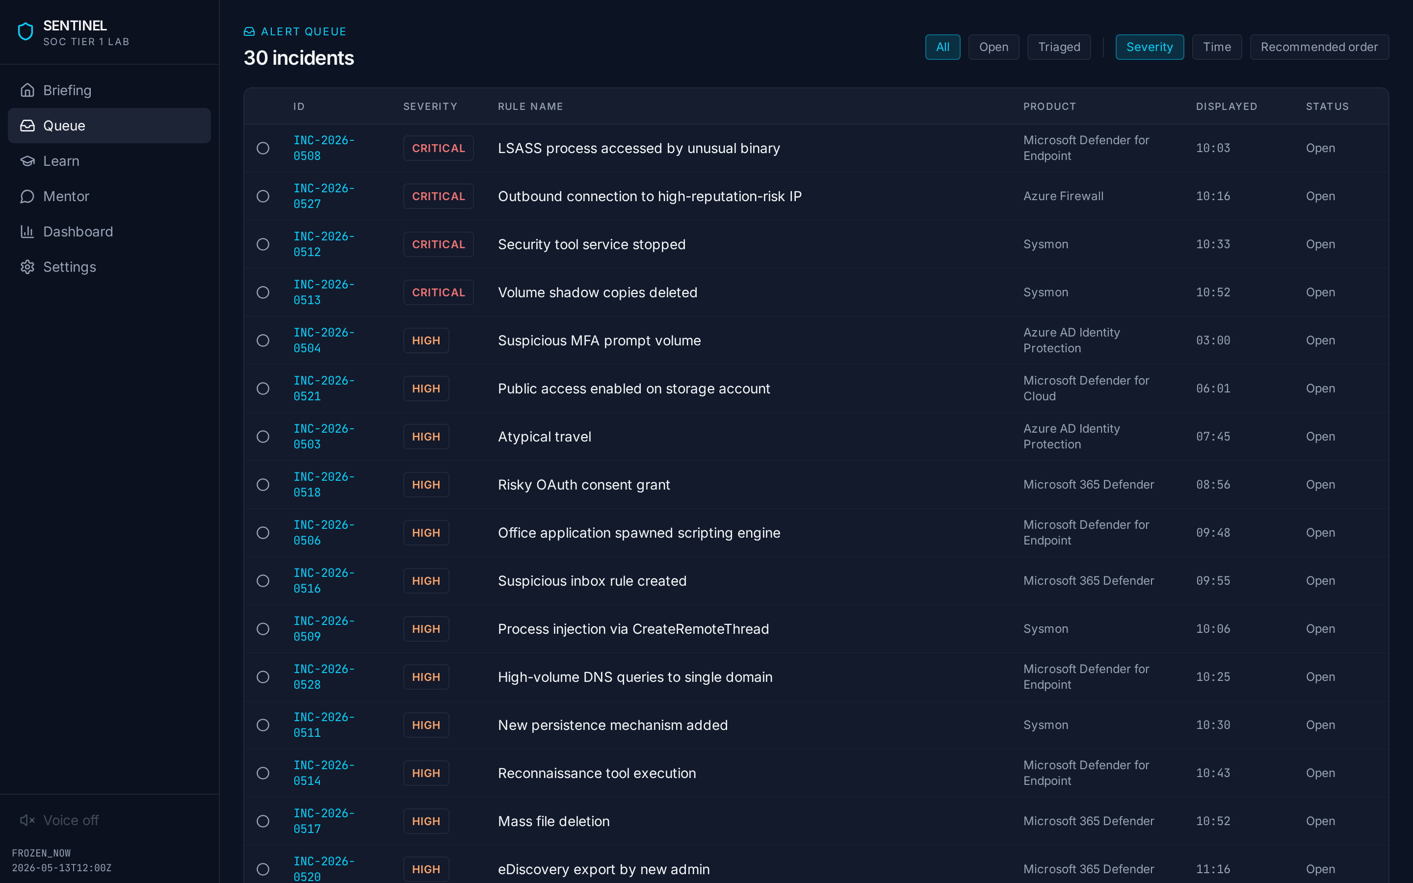
Task: Select radio for Reconnaissance tool execution
Action: (263, 773)
